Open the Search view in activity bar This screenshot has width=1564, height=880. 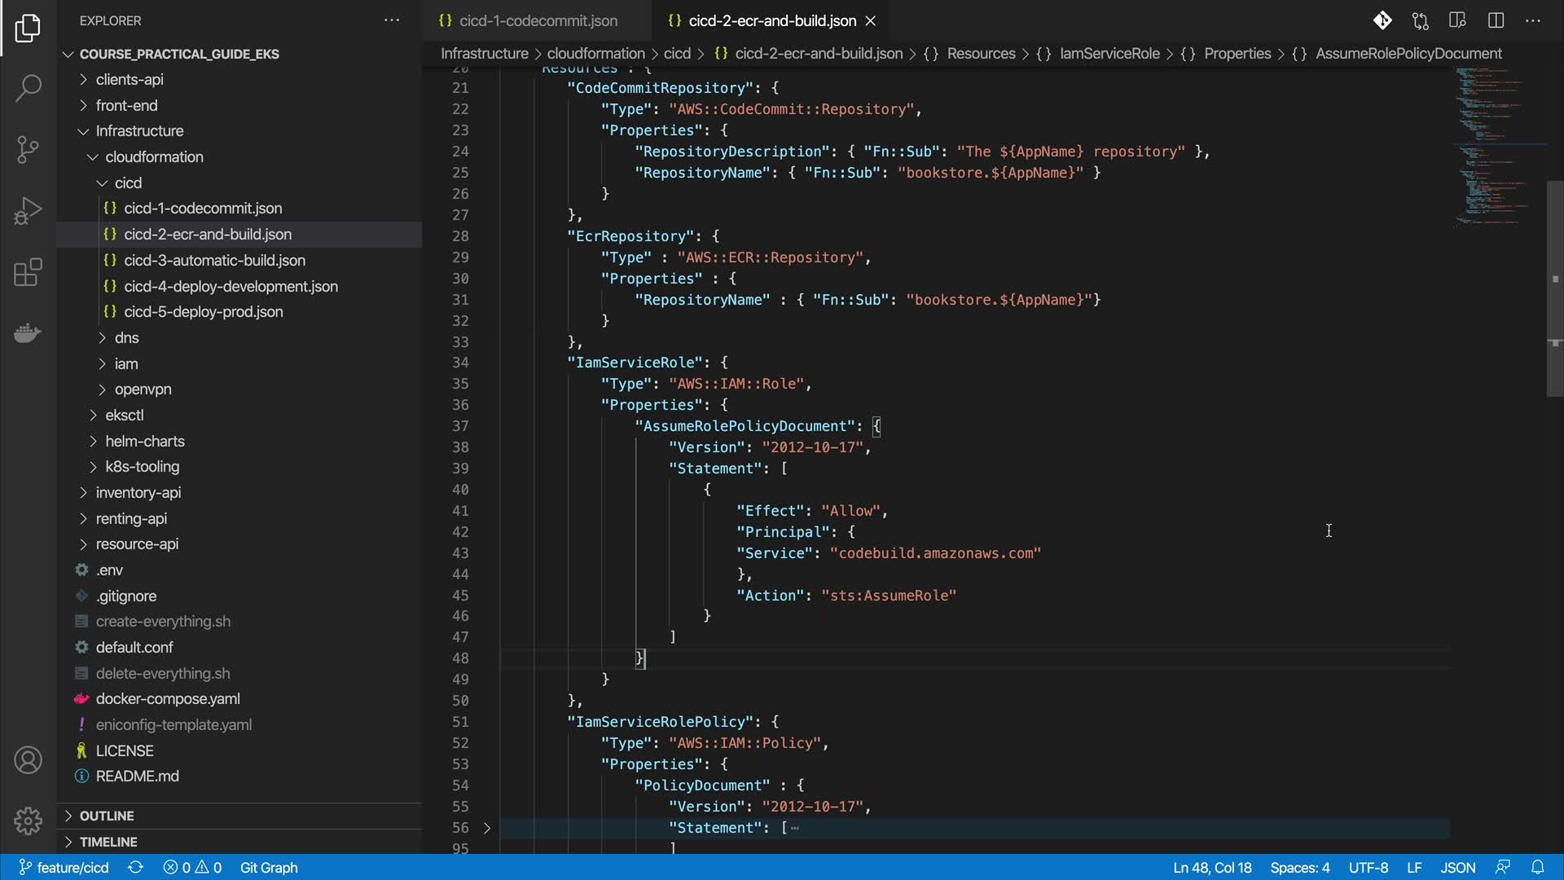[x=28, y=88]
